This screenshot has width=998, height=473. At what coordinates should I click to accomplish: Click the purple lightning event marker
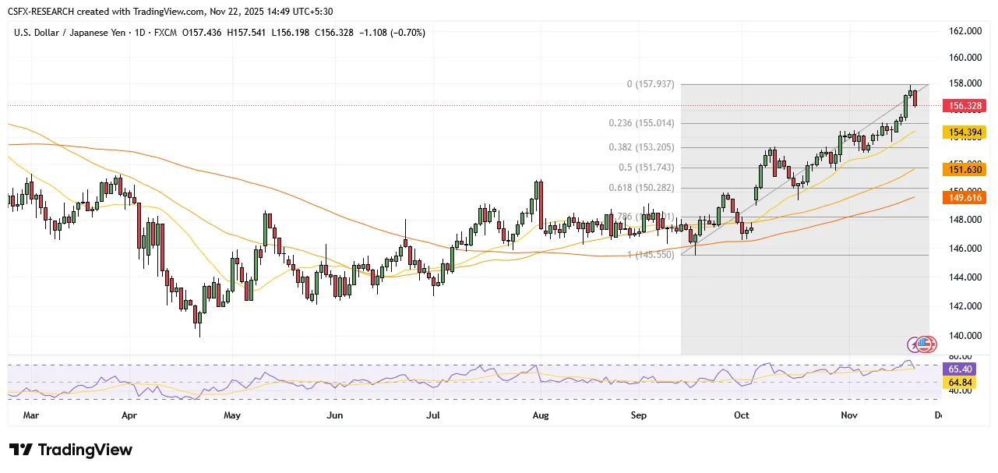click(914, 344)
